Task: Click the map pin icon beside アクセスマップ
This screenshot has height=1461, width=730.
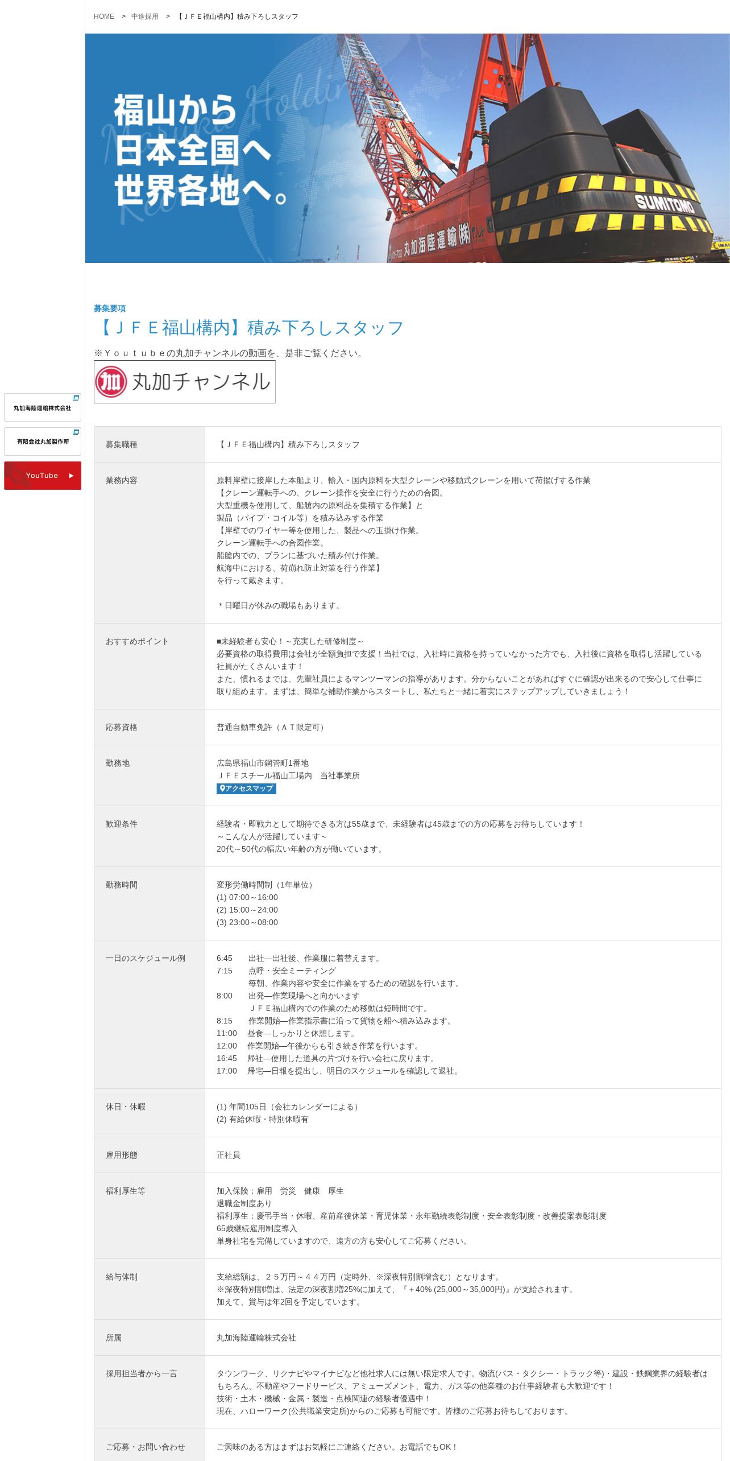Action: [222, 789]
